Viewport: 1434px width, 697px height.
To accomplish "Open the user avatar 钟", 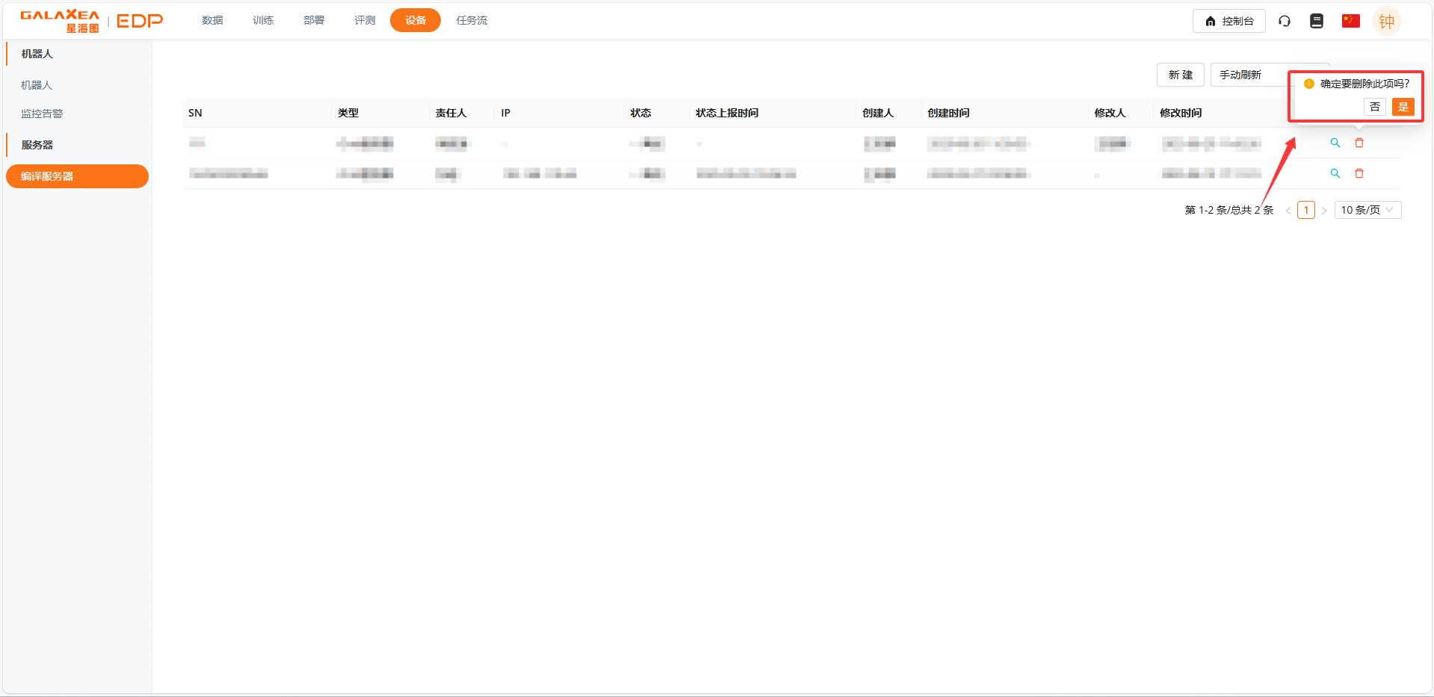I will tap(1386, 21).
